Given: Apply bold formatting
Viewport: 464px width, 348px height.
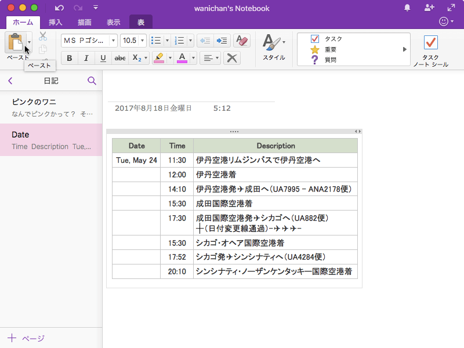Looking at the screenshot, I should (x=70, y=58).
